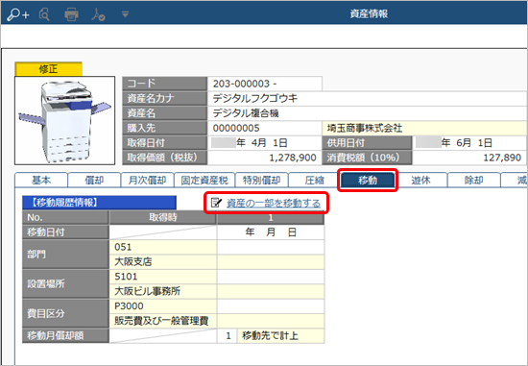This screenshot has height=366, width=528.
Task: Click the 取得時 column header
Action: click(x=162, y=217)
